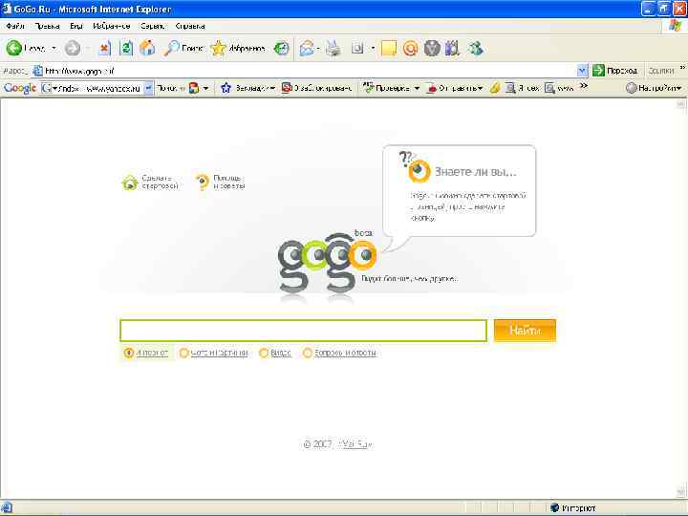The image size is (688, 516).
Task: Open the Избранное menu
Action: [x=112, y=26]
